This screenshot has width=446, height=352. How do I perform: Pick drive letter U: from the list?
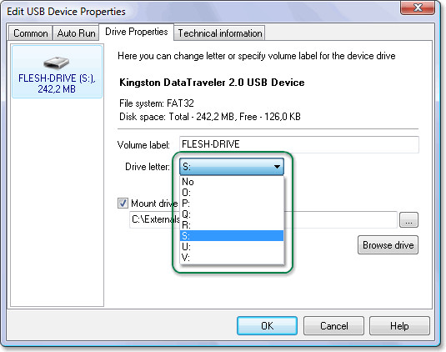tap(232, 246)
